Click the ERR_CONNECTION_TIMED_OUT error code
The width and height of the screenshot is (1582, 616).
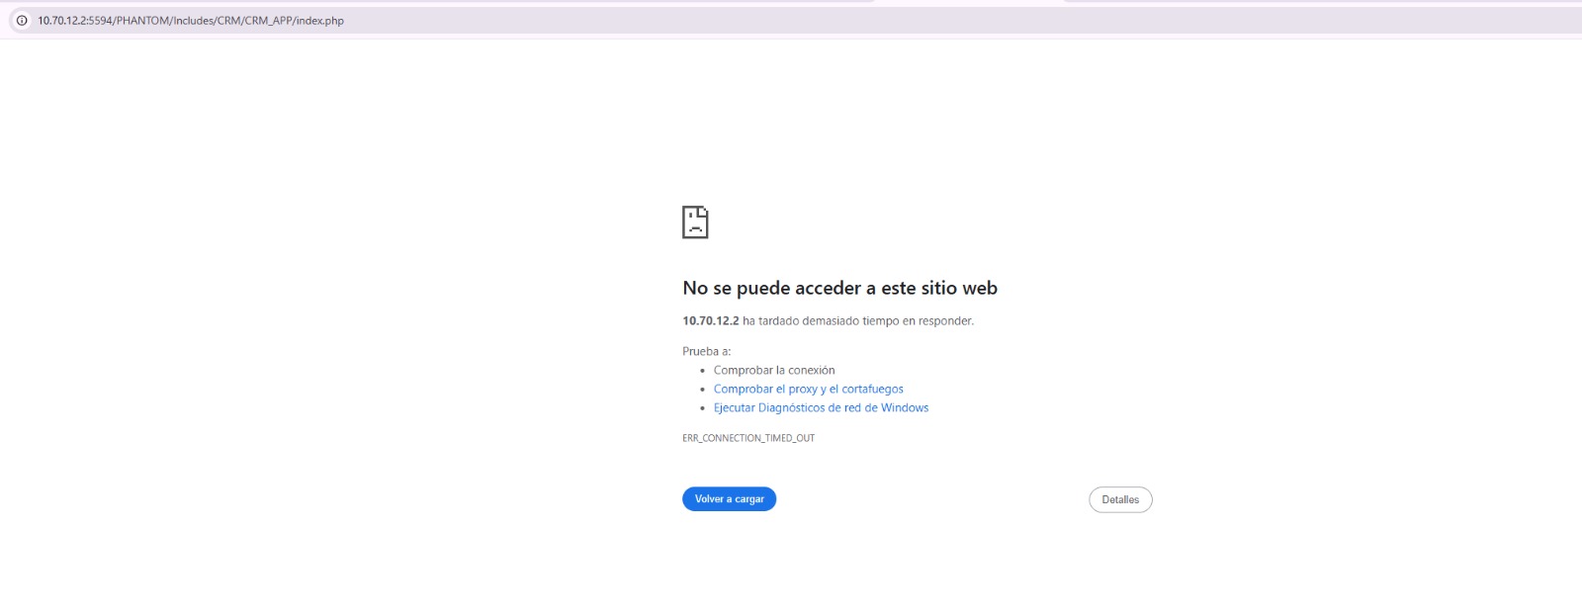point(748,438)
